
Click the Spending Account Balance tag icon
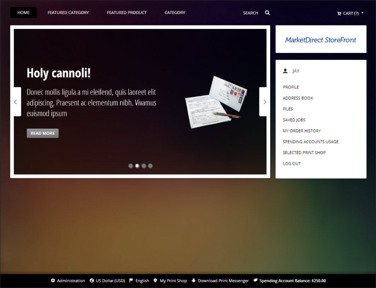(x=255, y=281)
